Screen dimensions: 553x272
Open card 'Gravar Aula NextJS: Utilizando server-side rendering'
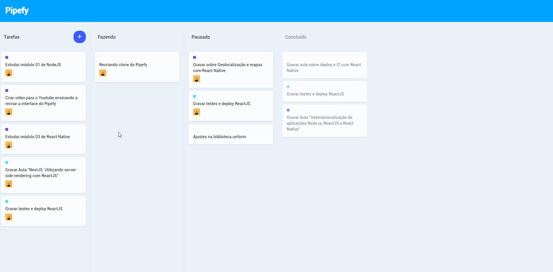pos(43,175)
